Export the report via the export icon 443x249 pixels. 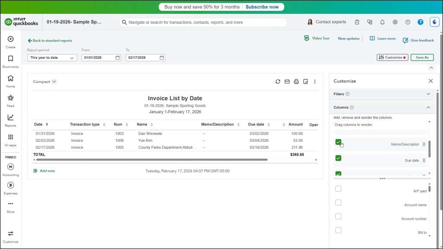tap(305, 81)
